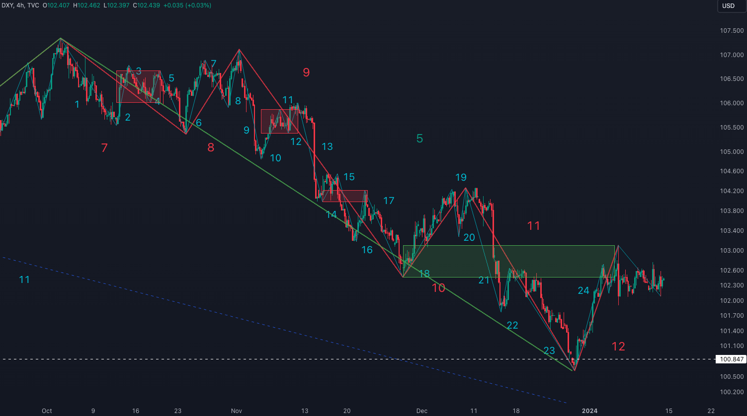Open the USD currency selector
The height and width of the screenshot is (416, 747).
tap(728, 6)
